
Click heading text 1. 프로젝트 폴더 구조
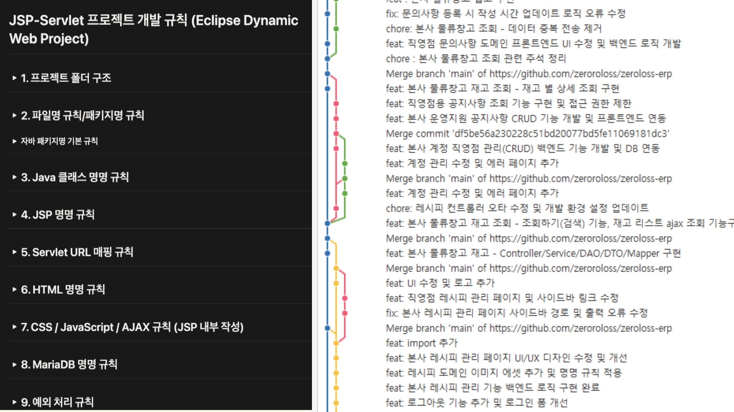66,78
